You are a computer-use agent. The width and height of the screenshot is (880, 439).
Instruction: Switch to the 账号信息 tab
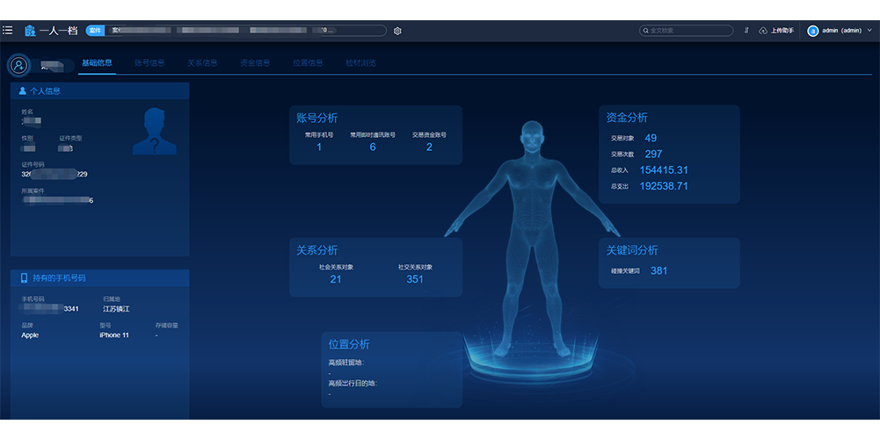(x=149, y=63)
